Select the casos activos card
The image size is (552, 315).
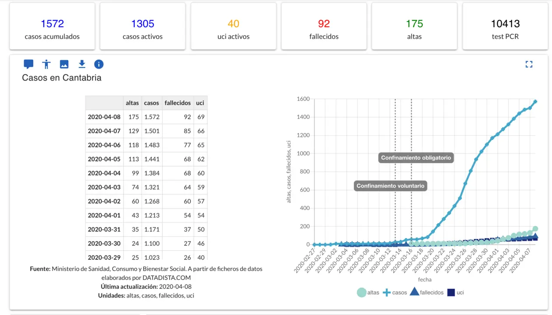click(x=143, y=26)
